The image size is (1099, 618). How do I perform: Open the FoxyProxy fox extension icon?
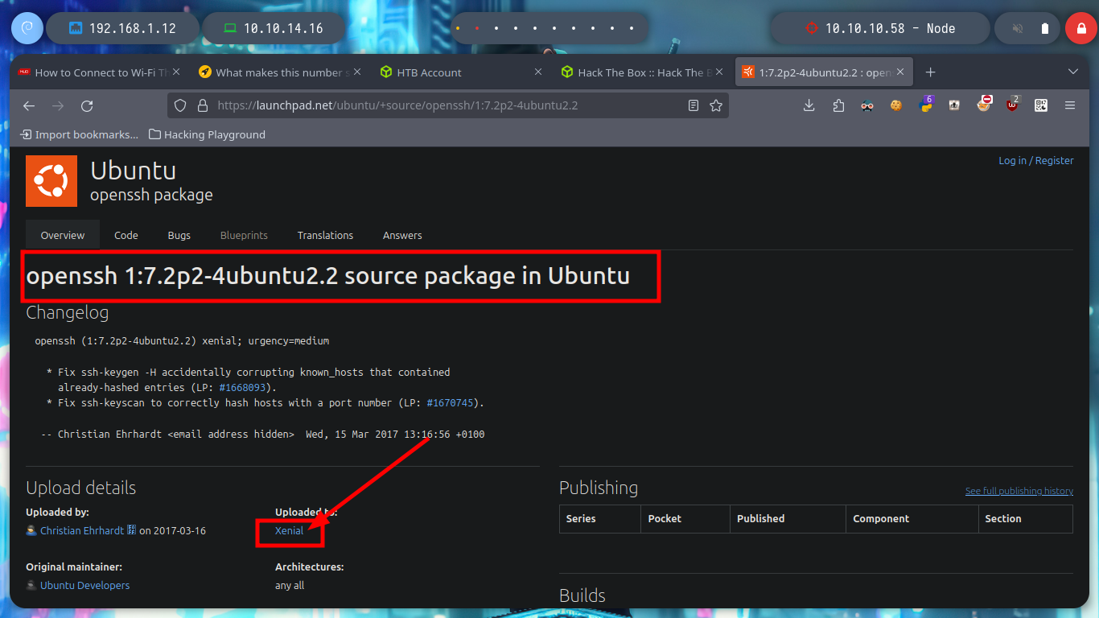[984, 105]
